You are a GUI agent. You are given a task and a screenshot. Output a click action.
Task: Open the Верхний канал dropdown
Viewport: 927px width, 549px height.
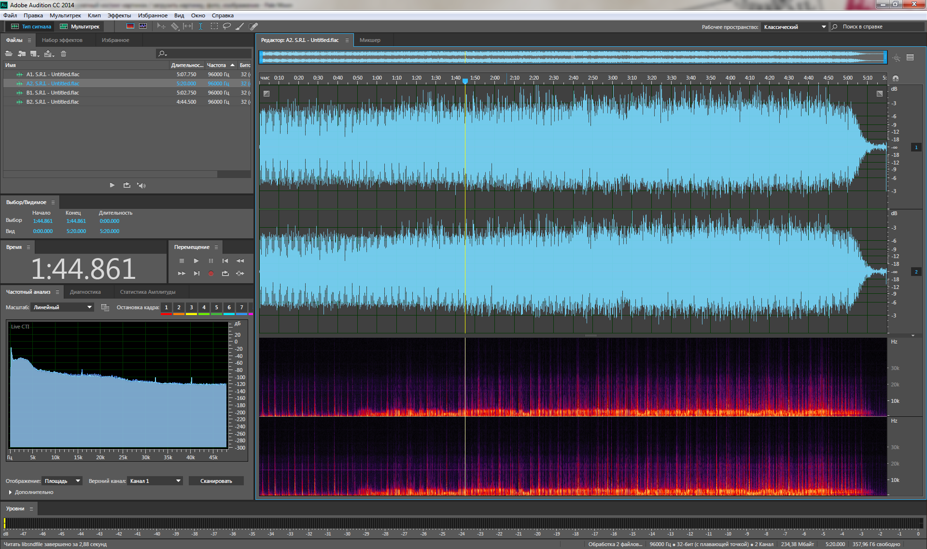(154, 481)
